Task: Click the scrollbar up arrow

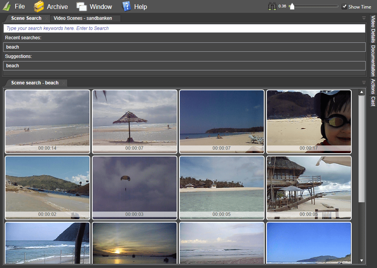Action: [x=361, y=92]
